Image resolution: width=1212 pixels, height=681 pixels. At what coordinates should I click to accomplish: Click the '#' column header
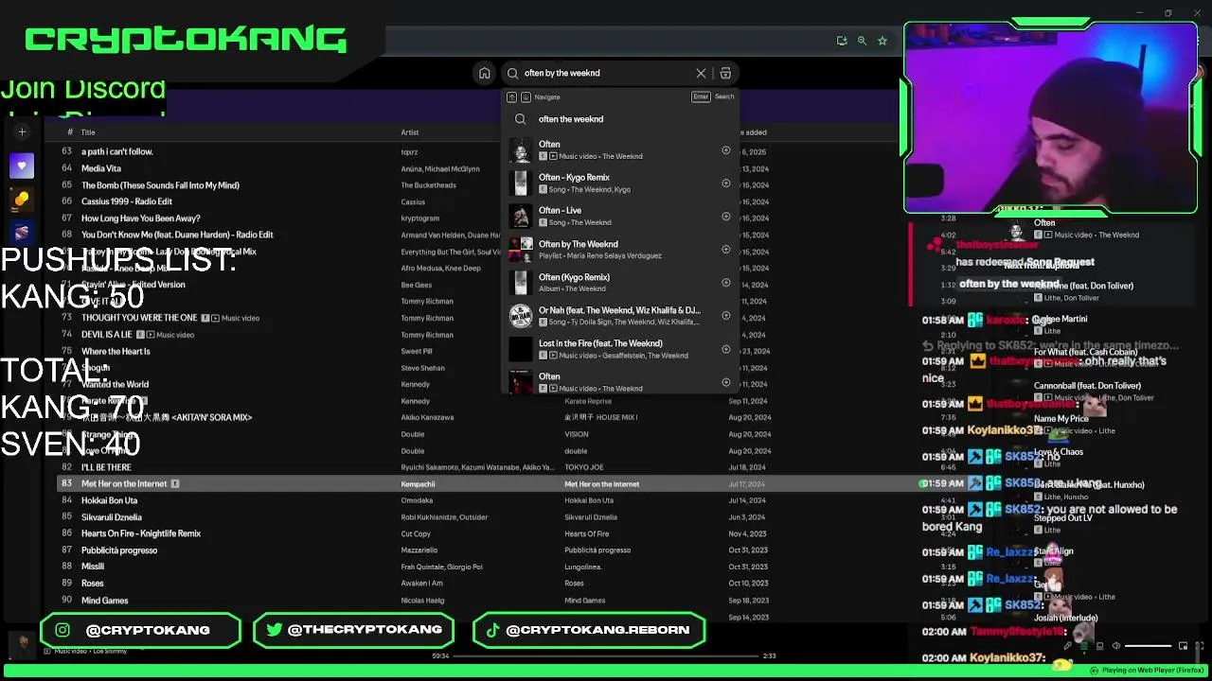click(x=69, y=132)
